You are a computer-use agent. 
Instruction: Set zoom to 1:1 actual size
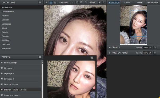tap(72, 2)
